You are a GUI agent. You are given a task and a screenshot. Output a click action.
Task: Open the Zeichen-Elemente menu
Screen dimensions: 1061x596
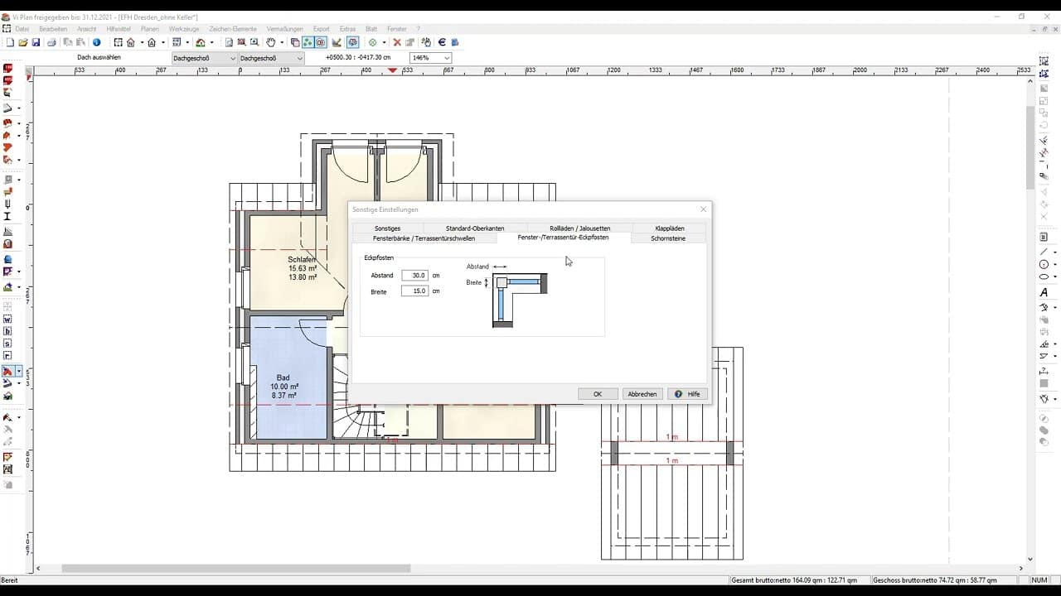(x=233, y=29)
